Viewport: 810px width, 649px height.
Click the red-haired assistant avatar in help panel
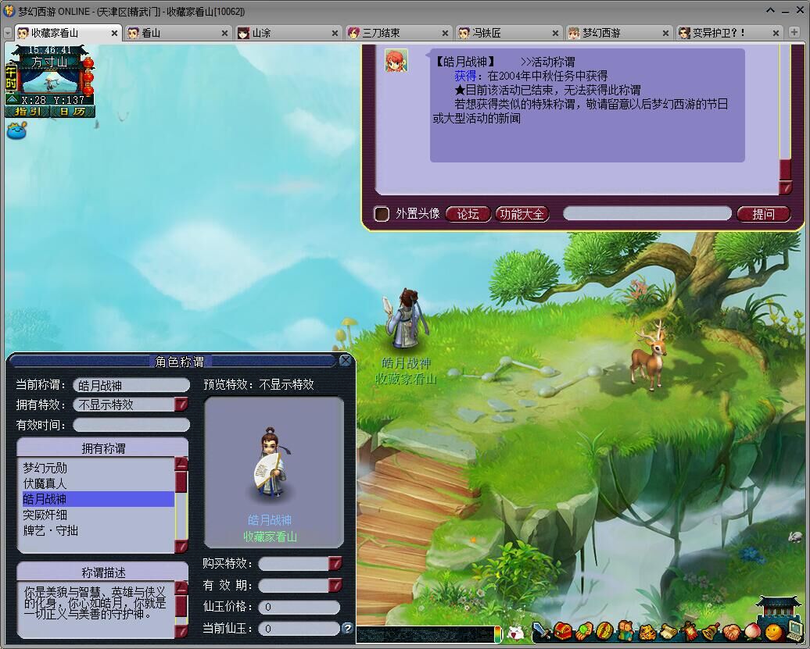coord(396,60)
